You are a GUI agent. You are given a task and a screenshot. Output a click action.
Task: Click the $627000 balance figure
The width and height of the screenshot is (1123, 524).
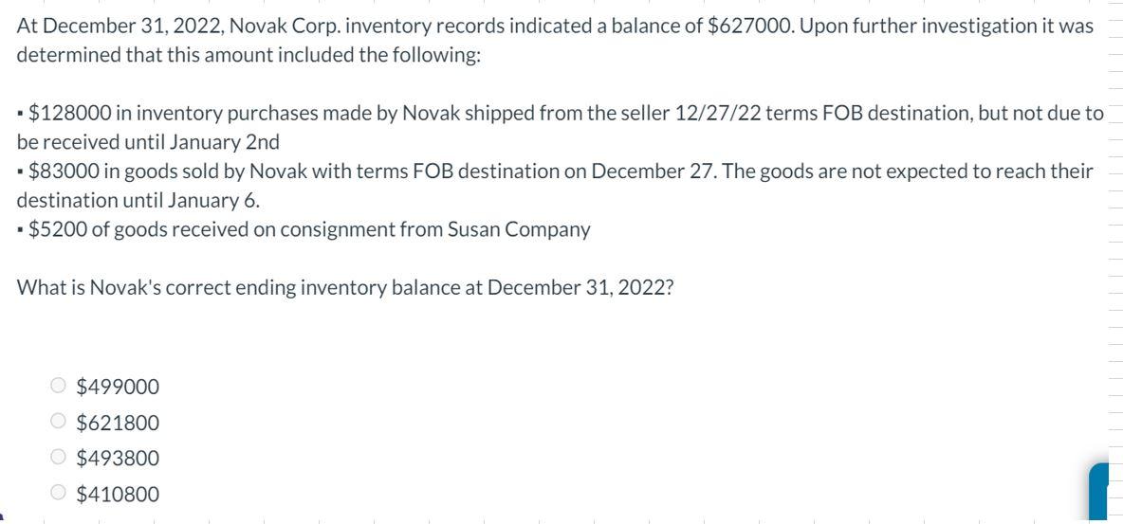(751, 27)
